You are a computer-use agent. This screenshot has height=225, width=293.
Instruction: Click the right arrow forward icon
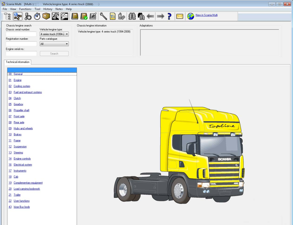[x=161, y=16]
